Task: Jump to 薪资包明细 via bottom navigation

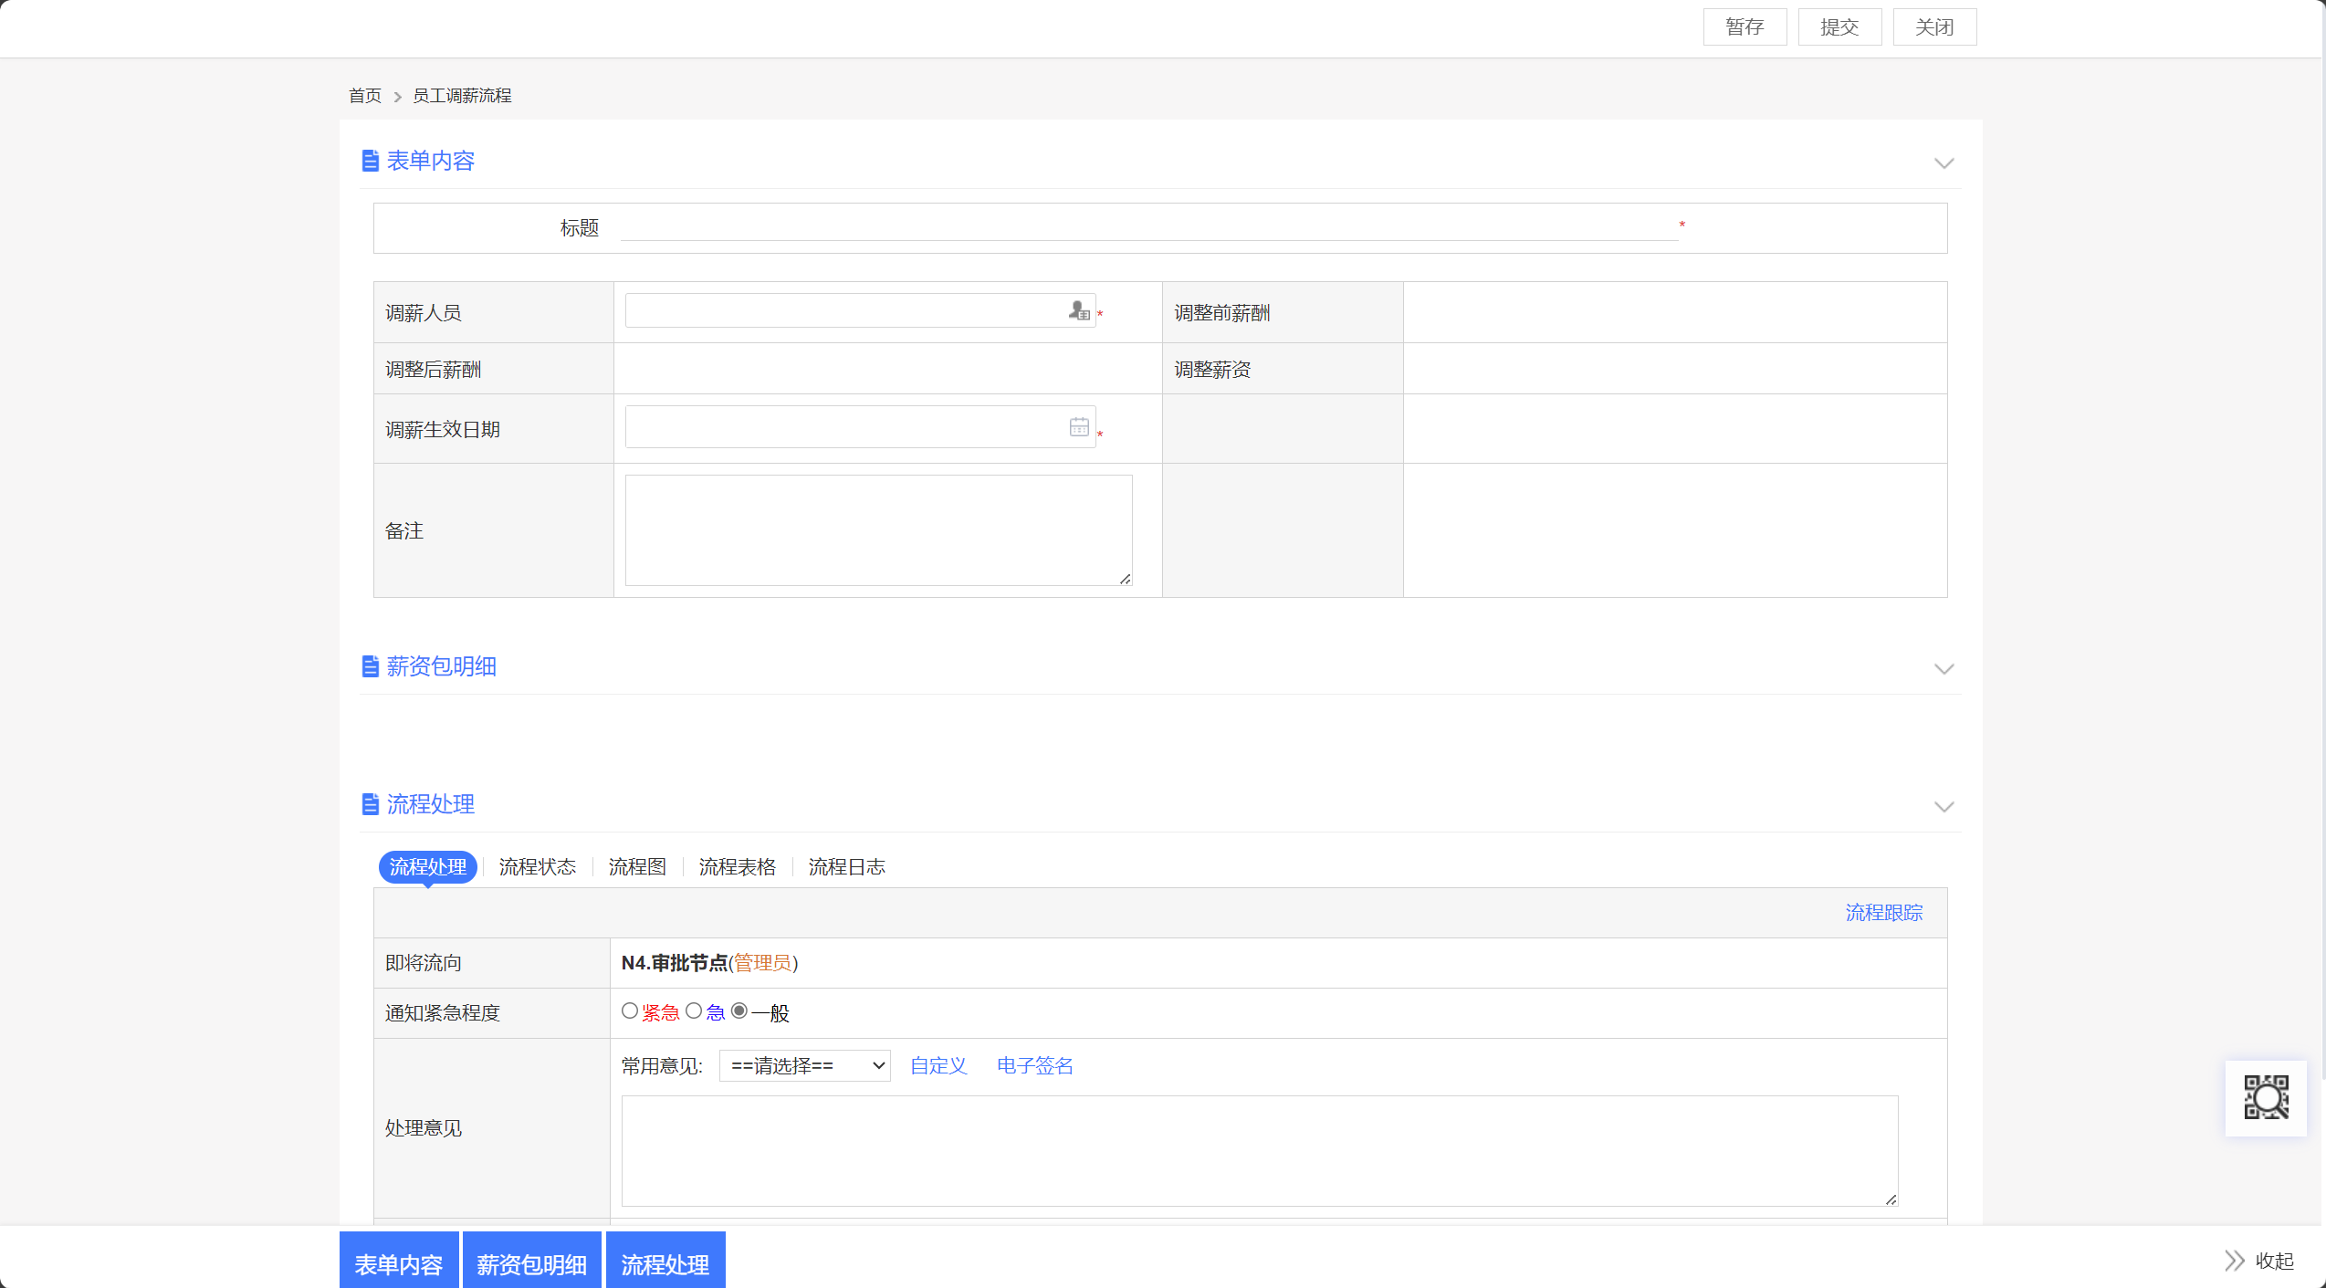Action: pos(531,1264)
